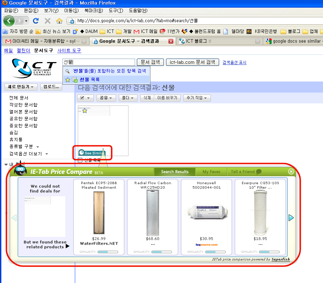
Task: Expand the 새로 만들기 dropdown
Action: [20, 87]
